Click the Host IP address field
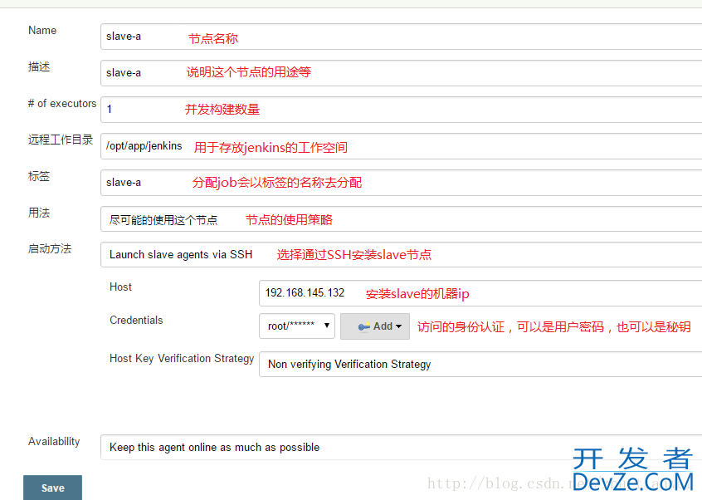702x500 pixels. click(x=480, y=293)
